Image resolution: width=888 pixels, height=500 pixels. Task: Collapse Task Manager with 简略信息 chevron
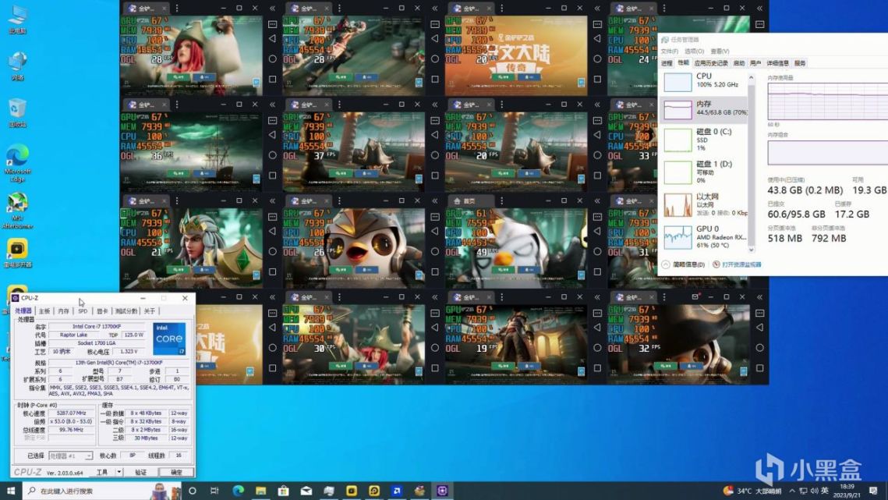click(666, 264)
